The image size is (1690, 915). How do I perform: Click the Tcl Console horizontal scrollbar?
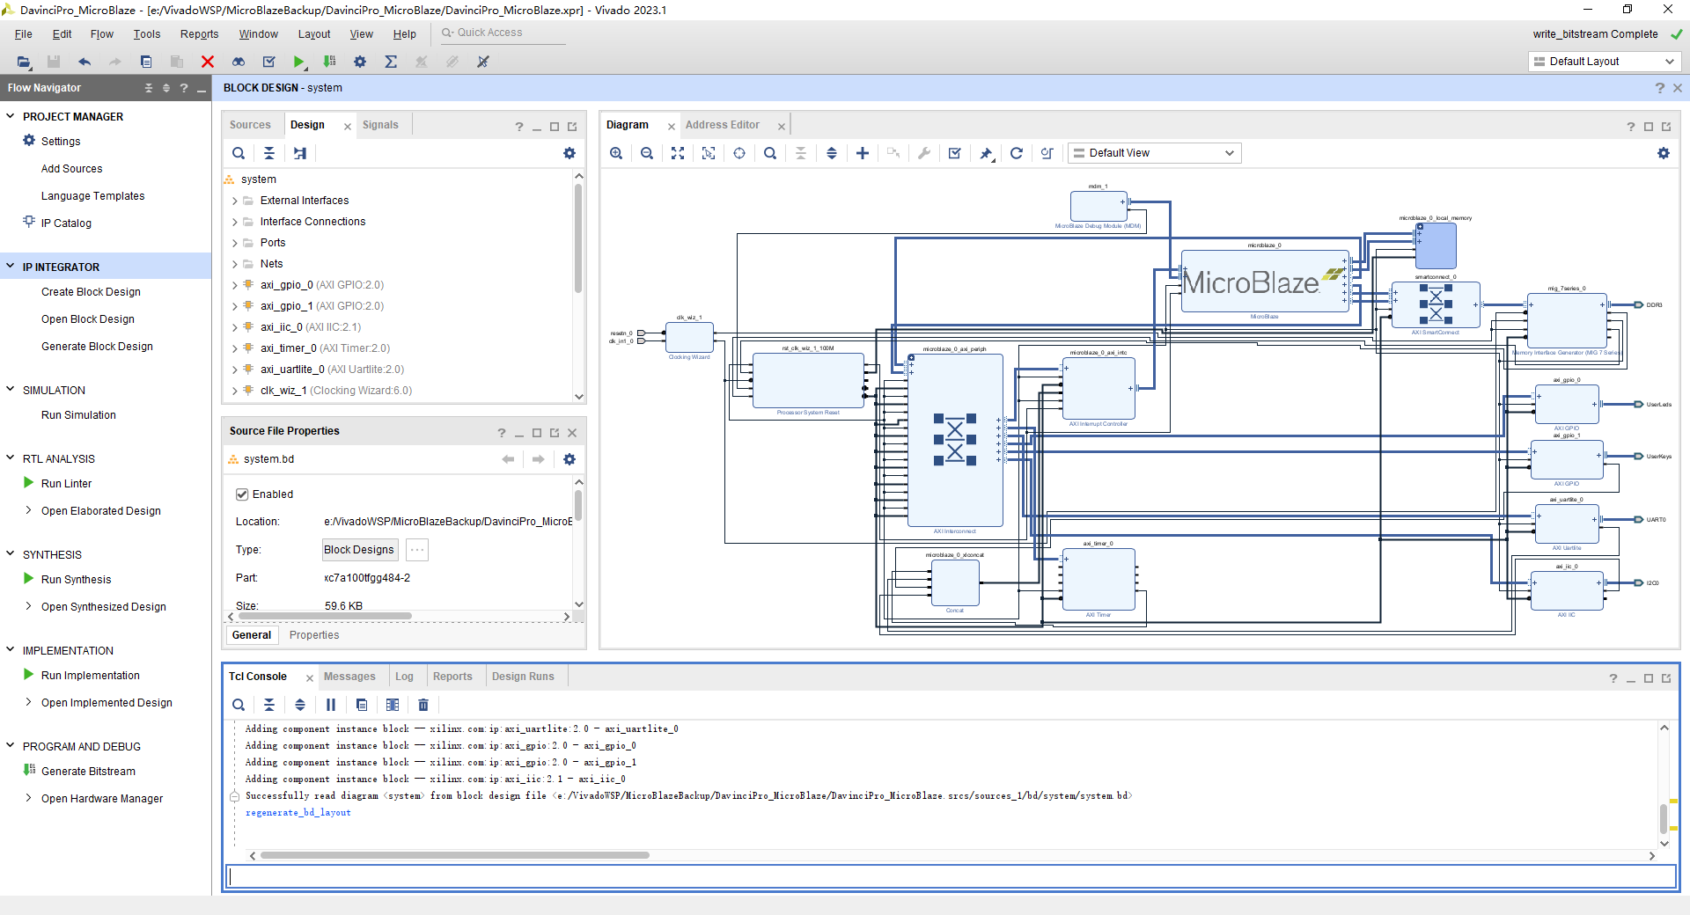click(x=454, y=855)
